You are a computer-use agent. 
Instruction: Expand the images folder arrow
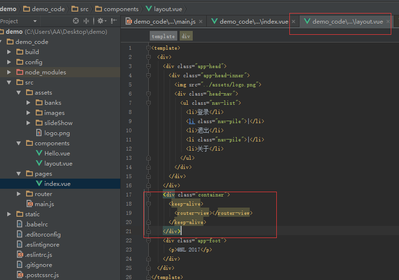pos(28,112)
